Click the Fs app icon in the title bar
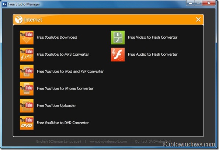 point(4,4)
